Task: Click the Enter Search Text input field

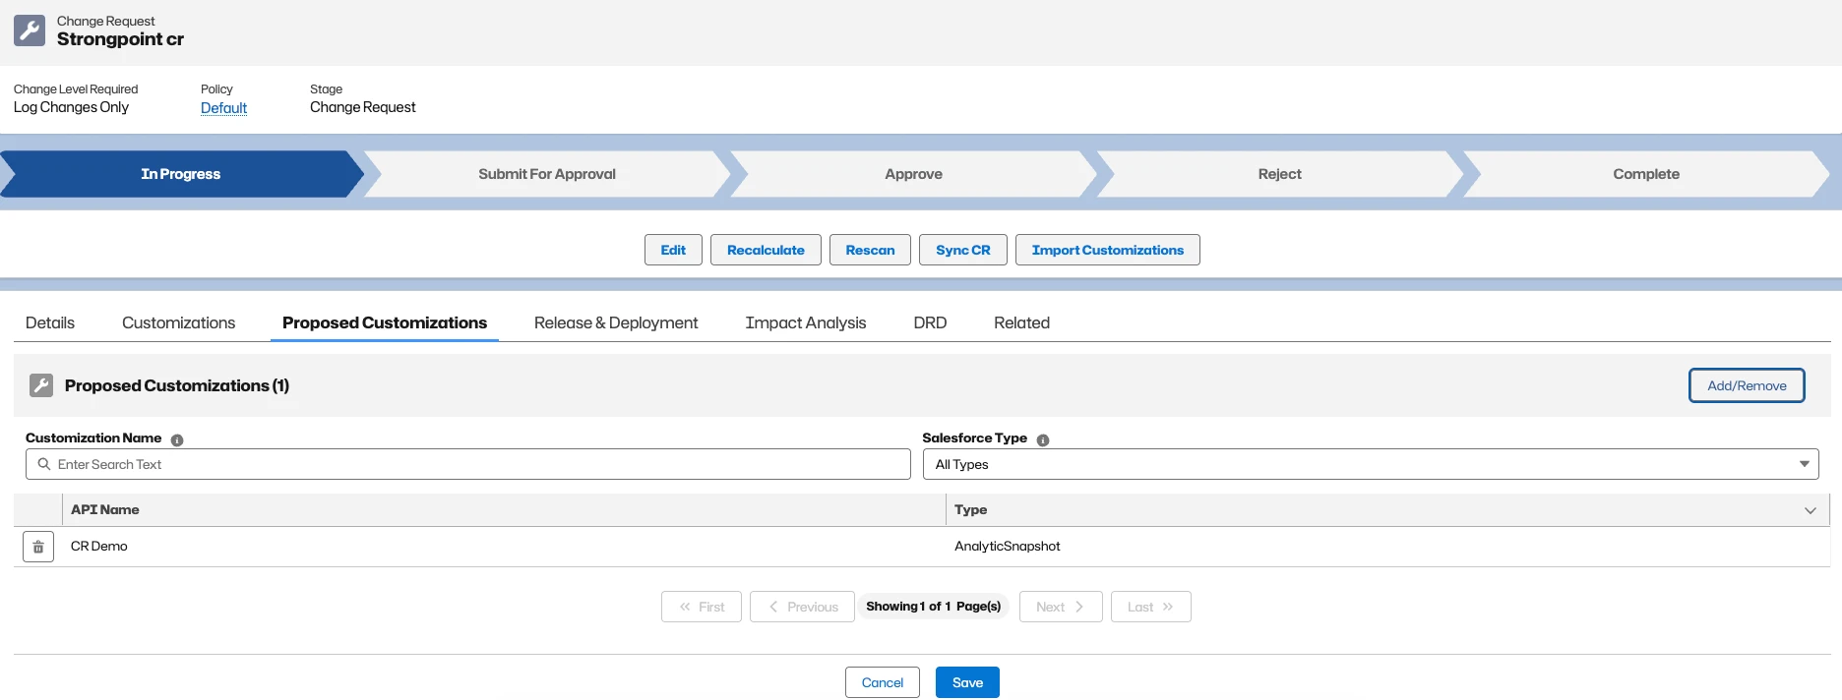Action: [468, 464]
